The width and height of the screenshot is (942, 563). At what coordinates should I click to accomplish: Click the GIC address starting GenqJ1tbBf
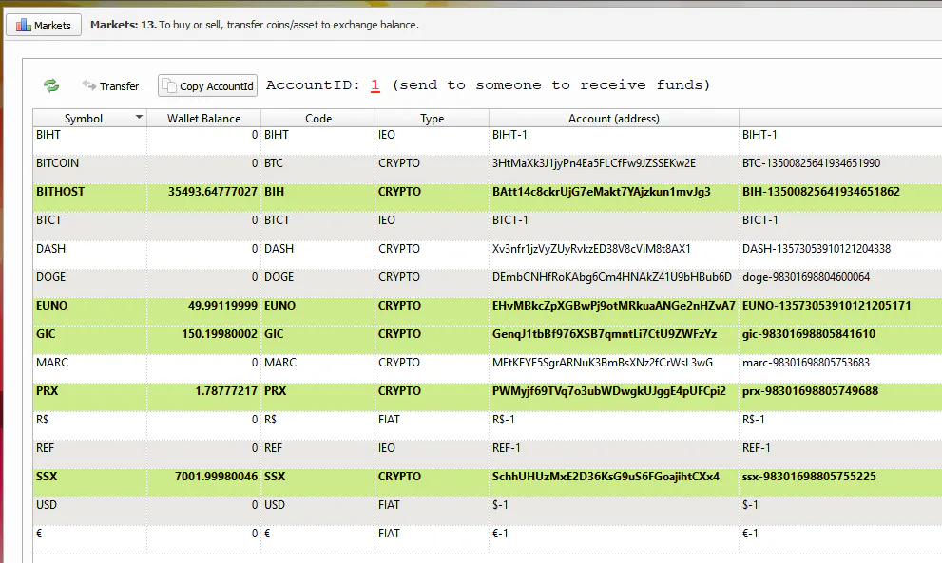(x=605, y=334)
